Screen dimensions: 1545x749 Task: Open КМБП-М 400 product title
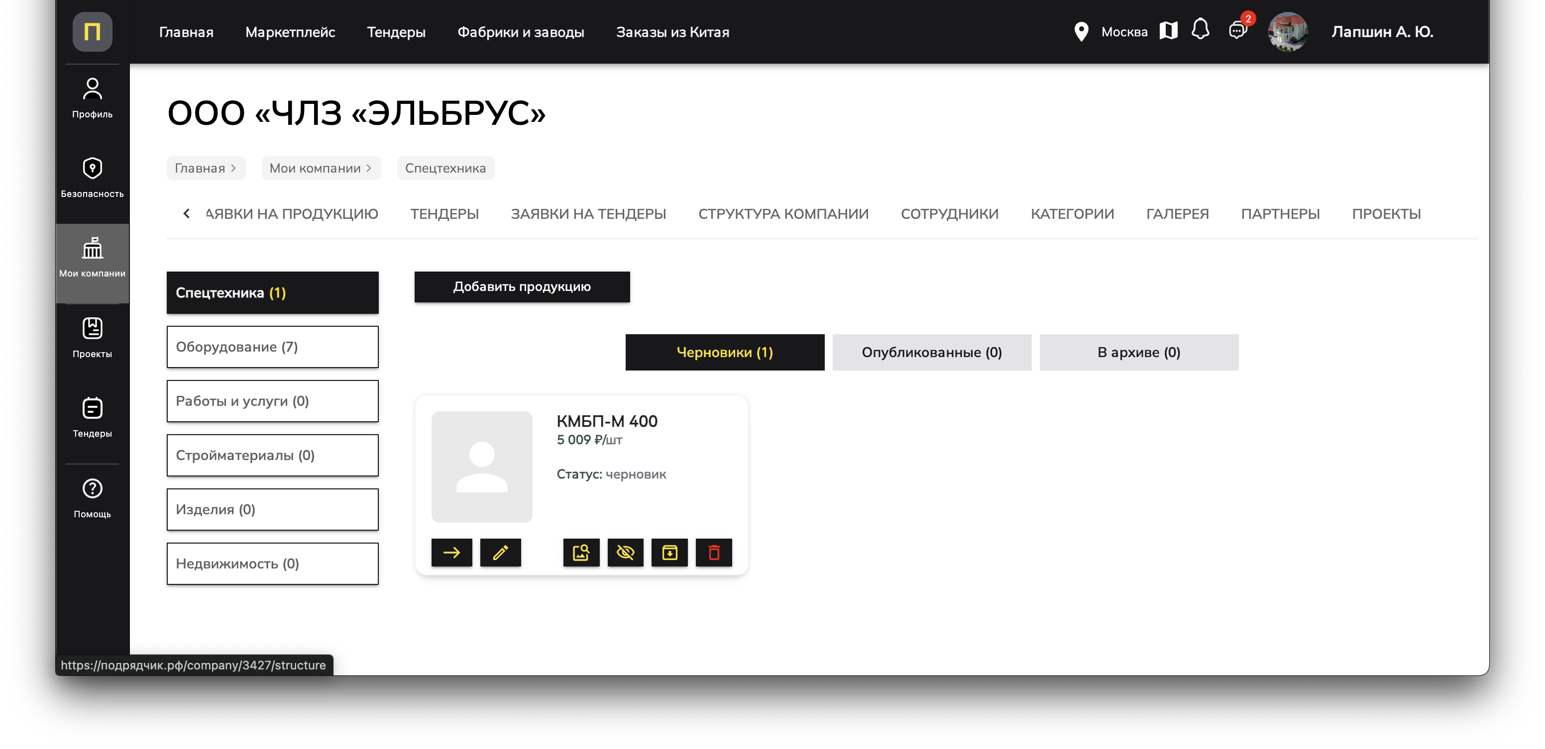[x=607, y=421]
